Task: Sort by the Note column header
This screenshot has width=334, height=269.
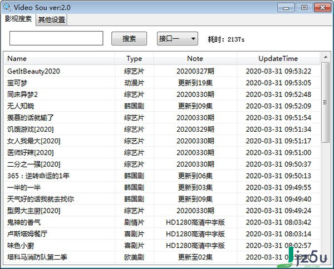Action: click(x=195, y=58)
